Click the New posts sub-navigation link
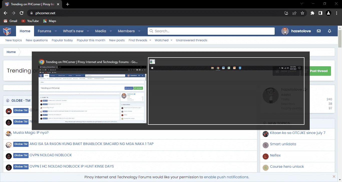This screenshot has width=342, height=182. point(117,40)
